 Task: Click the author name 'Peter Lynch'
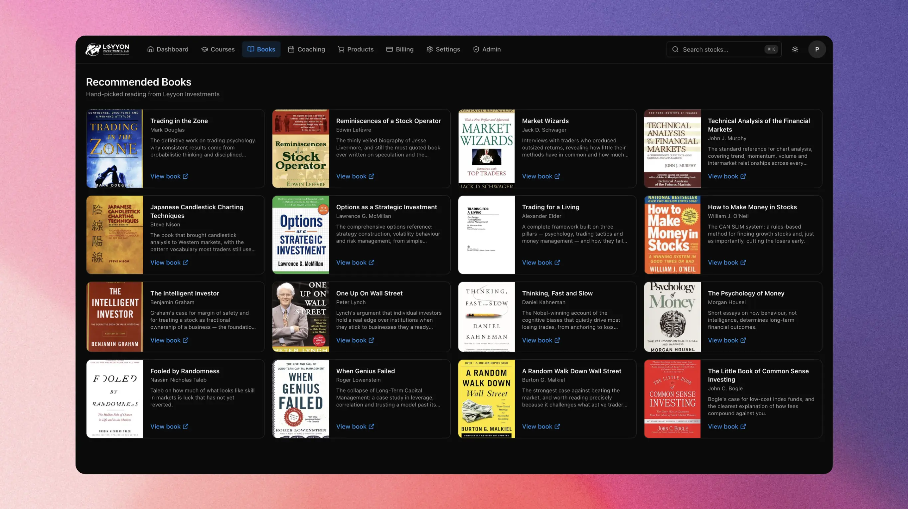[351, 302]
